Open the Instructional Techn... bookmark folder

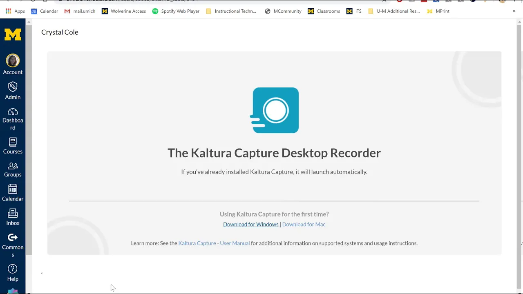[x=231, y=11]
